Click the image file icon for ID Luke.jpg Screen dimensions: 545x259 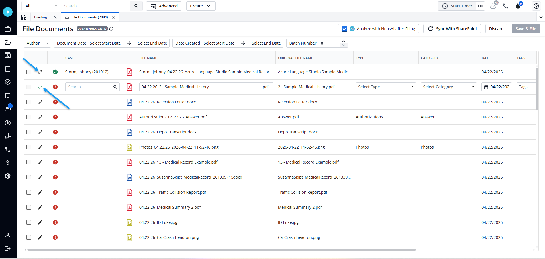(x=129, y=222)
